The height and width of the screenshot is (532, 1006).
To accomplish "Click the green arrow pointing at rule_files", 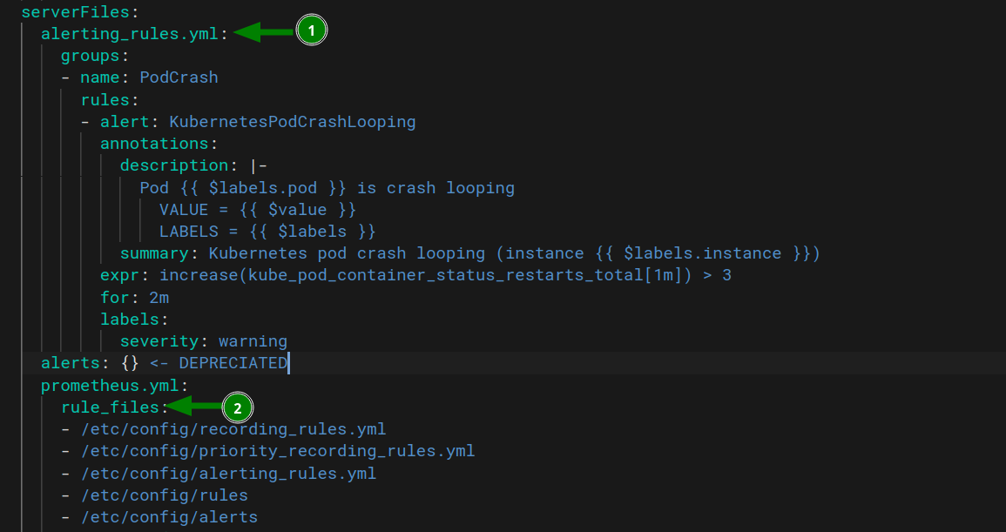I will (x=193, y=406).
